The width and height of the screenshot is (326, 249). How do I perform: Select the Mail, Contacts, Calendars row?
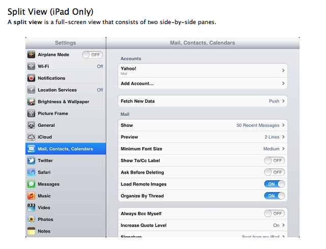pyautogui.click(x=66, y=149)
